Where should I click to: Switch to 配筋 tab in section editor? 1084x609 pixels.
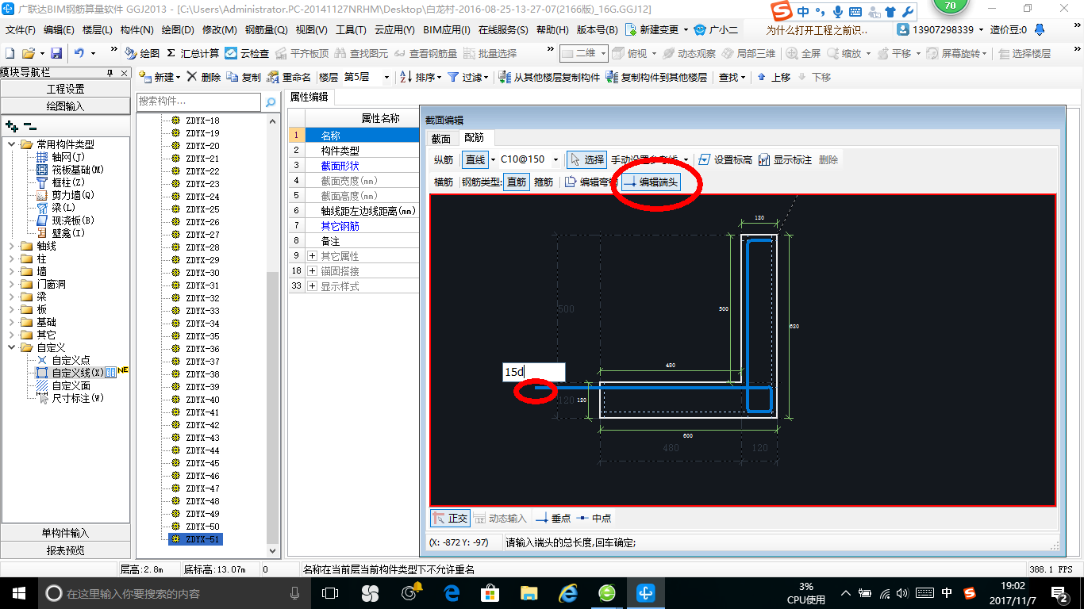click(474, 138)
